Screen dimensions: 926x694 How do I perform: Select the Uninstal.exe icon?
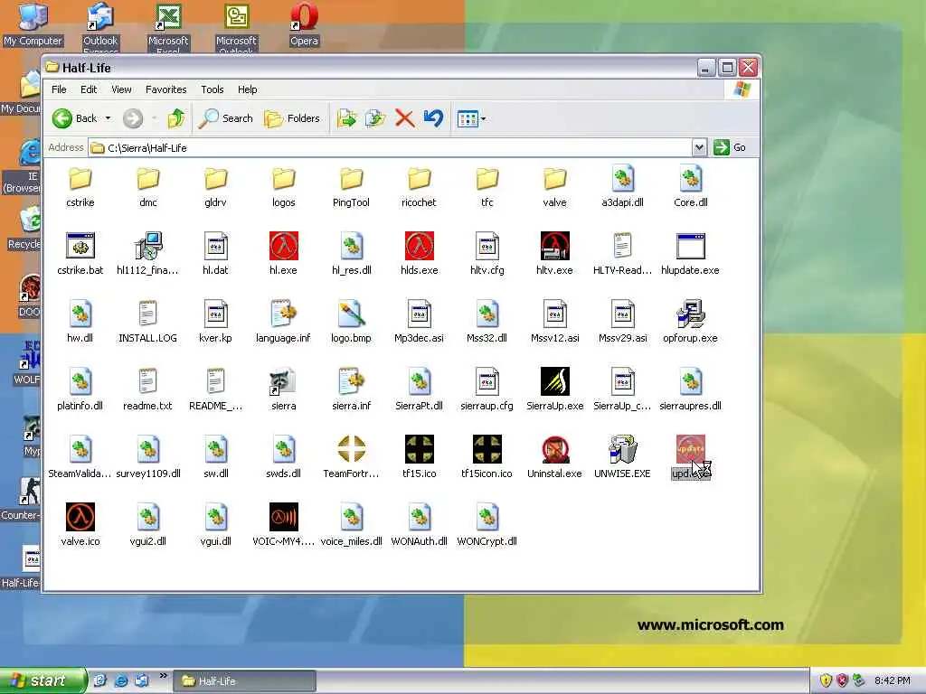(x=554, y=449)
